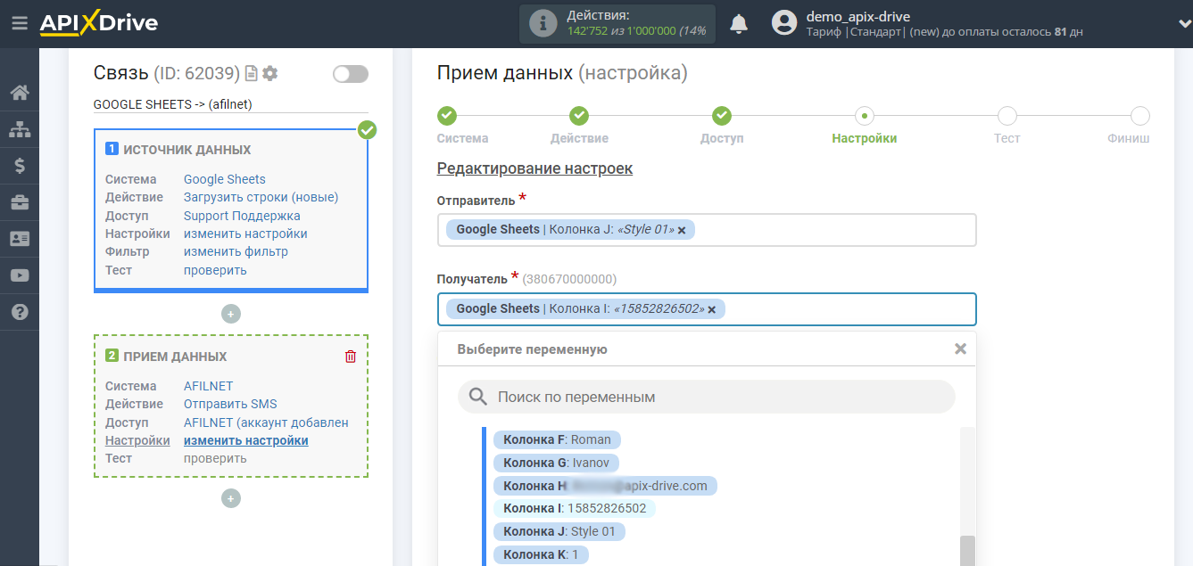Open AFILNET system link

click(209, 386)
